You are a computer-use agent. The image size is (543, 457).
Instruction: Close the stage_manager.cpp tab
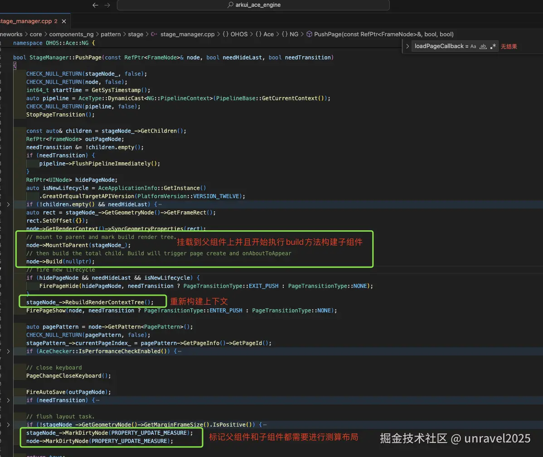click(x=64, y=21)
